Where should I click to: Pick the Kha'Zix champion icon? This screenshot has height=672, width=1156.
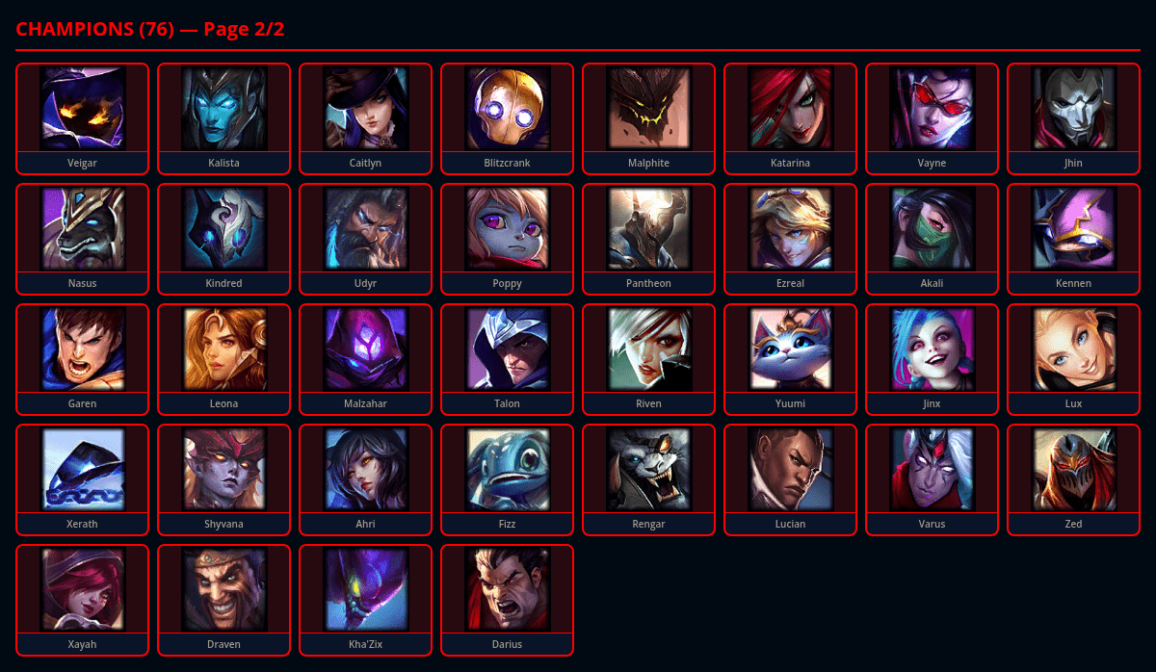[x=366, y=589]
